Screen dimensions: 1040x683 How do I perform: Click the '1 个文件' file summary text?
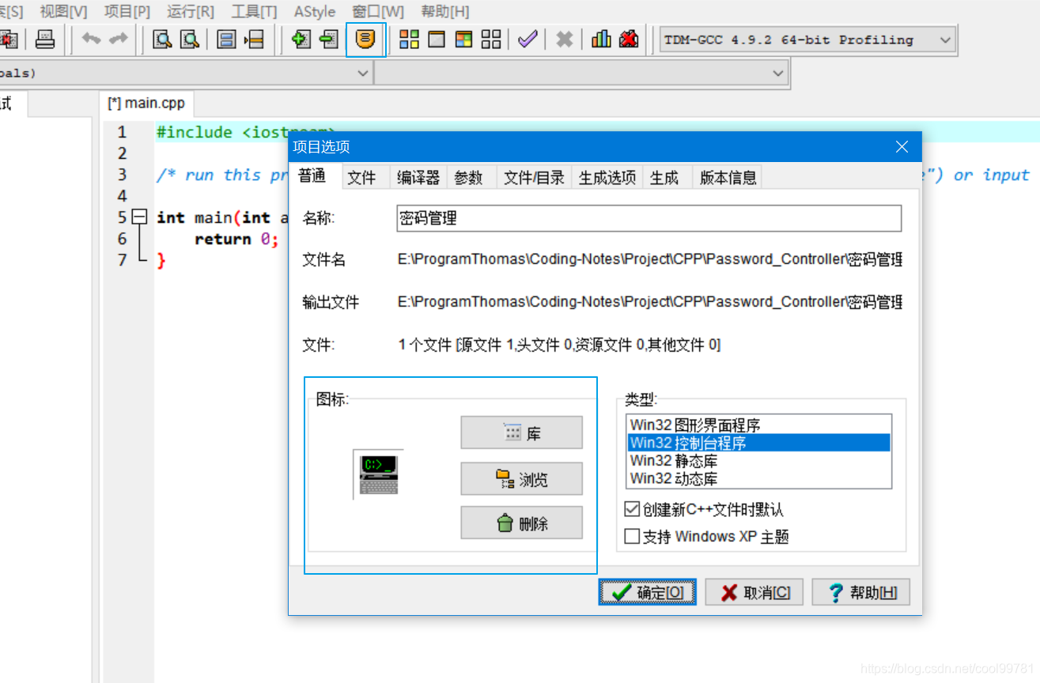[559, 345]
